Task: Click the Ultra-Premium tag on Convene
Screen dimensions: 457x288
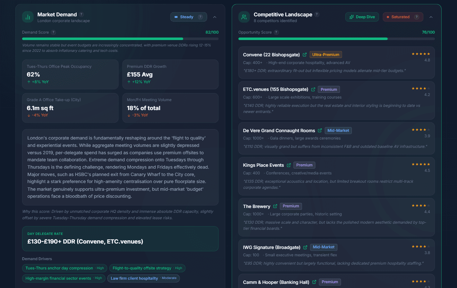Action: (326, 55)
